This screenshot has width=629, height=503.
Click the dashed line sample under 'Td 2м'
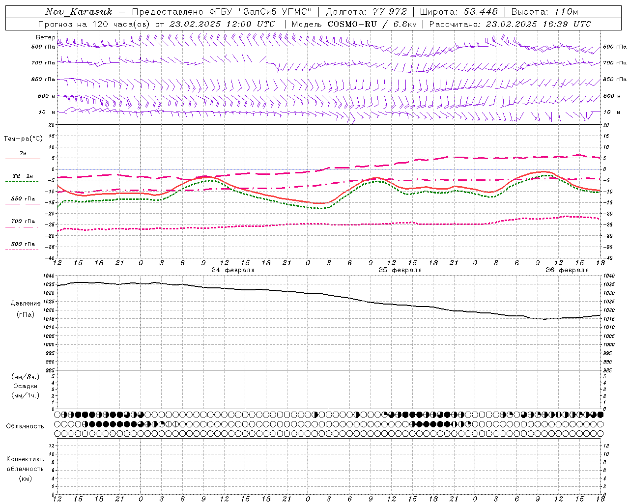pos(22,182)
